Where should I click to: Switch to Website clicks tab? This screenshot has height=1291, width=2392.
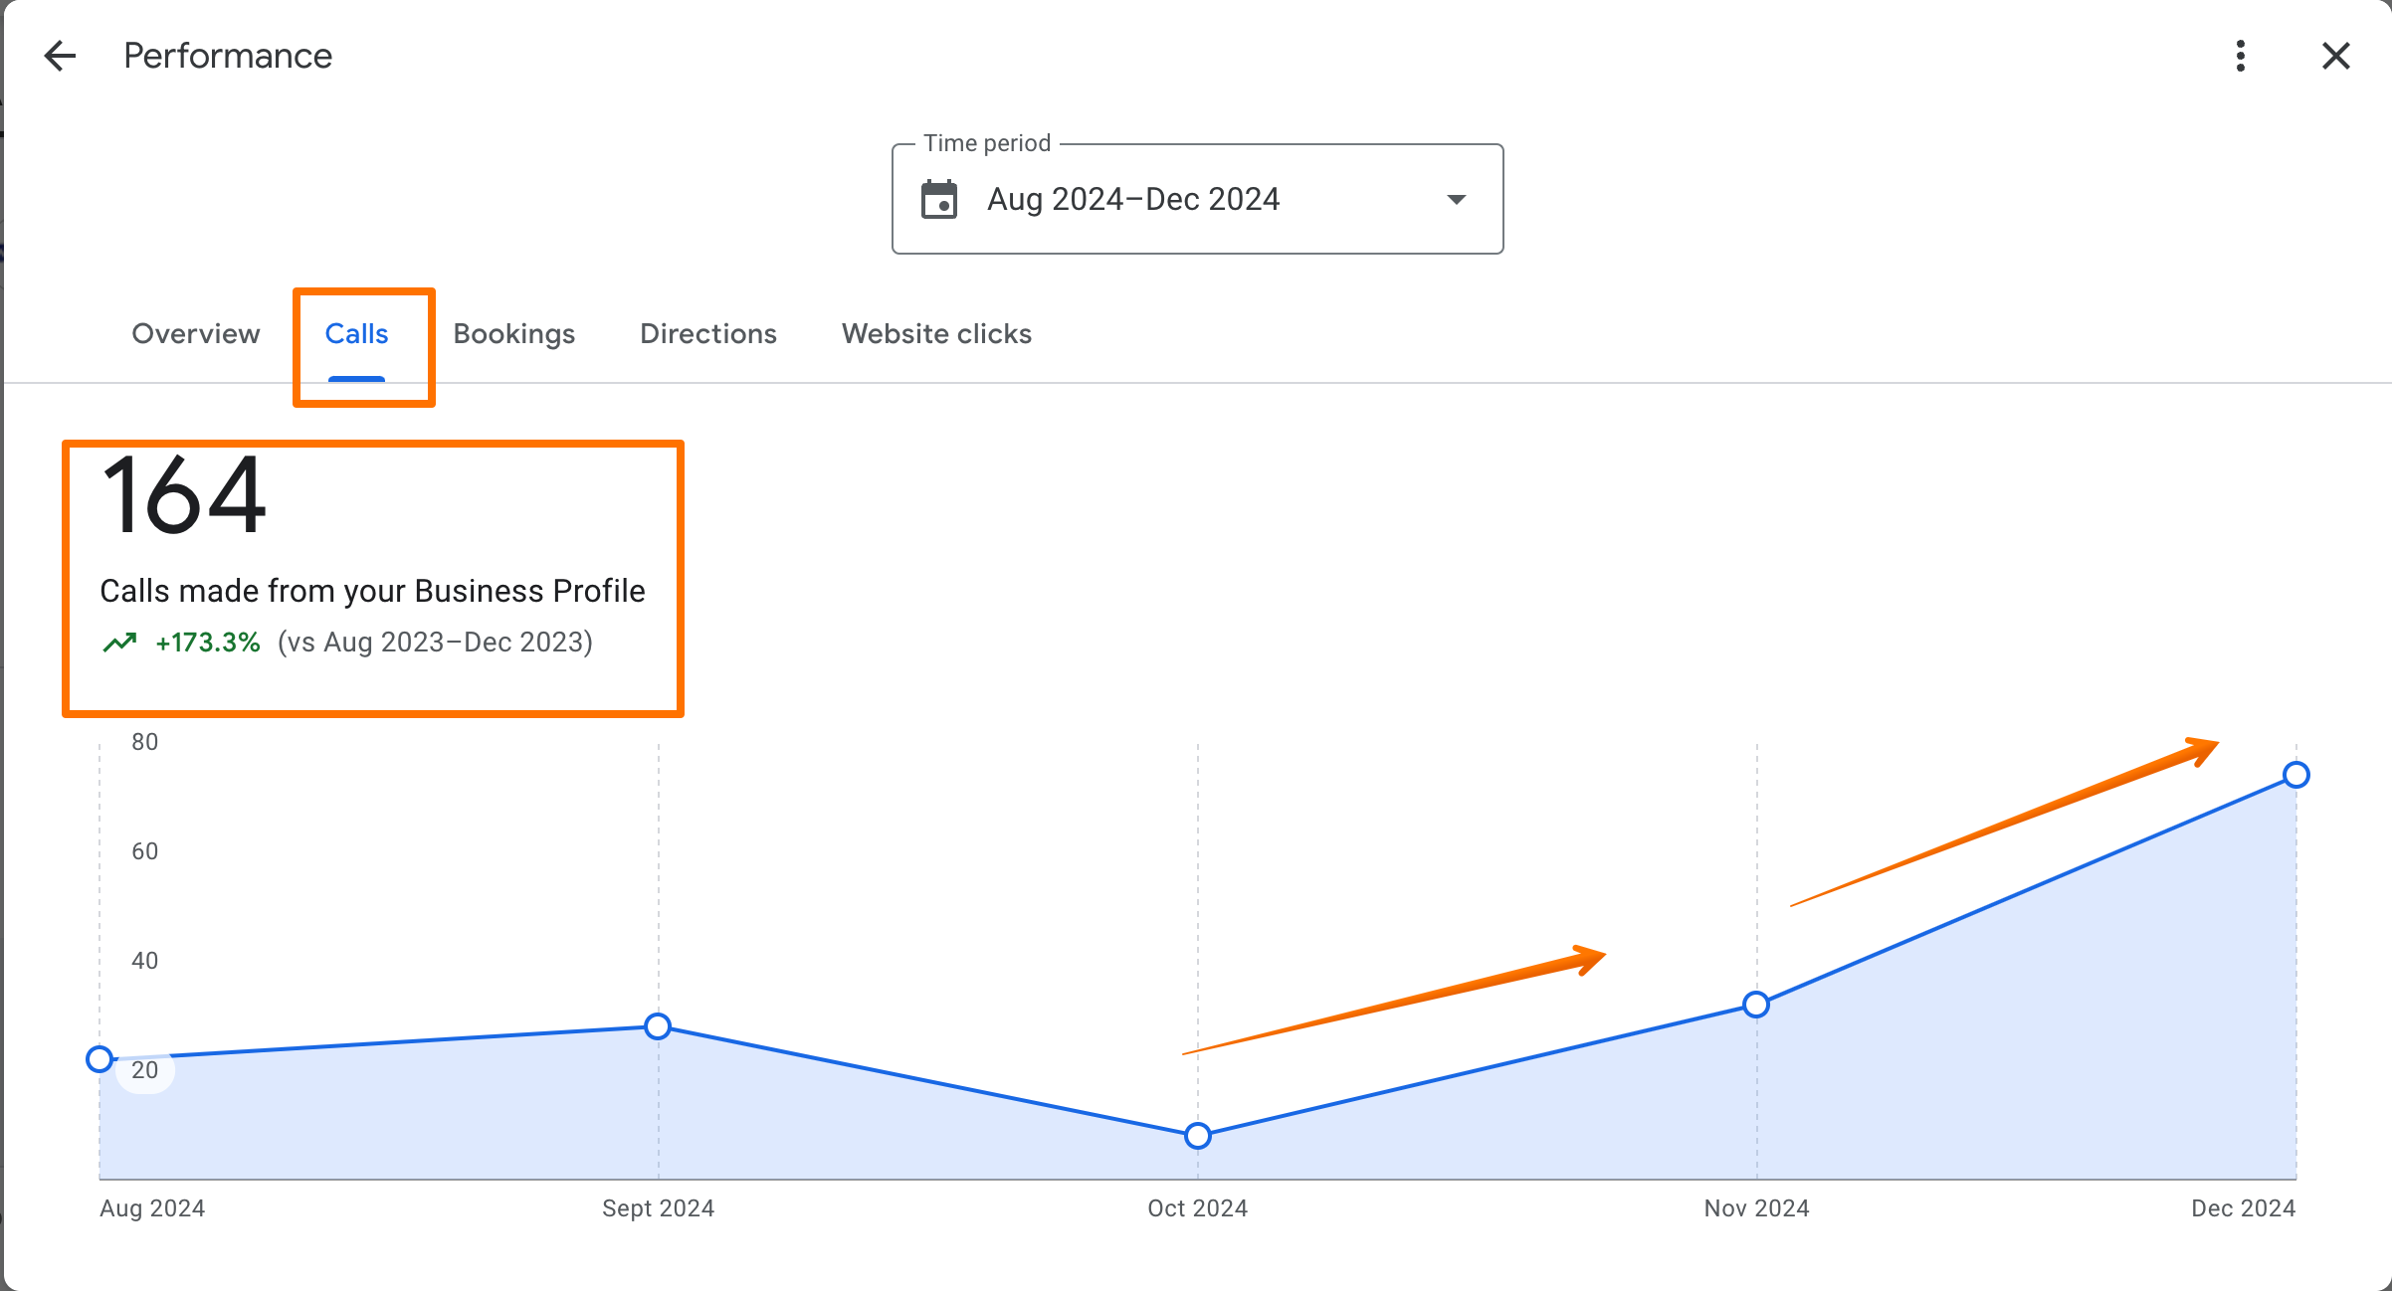(935, 334)
